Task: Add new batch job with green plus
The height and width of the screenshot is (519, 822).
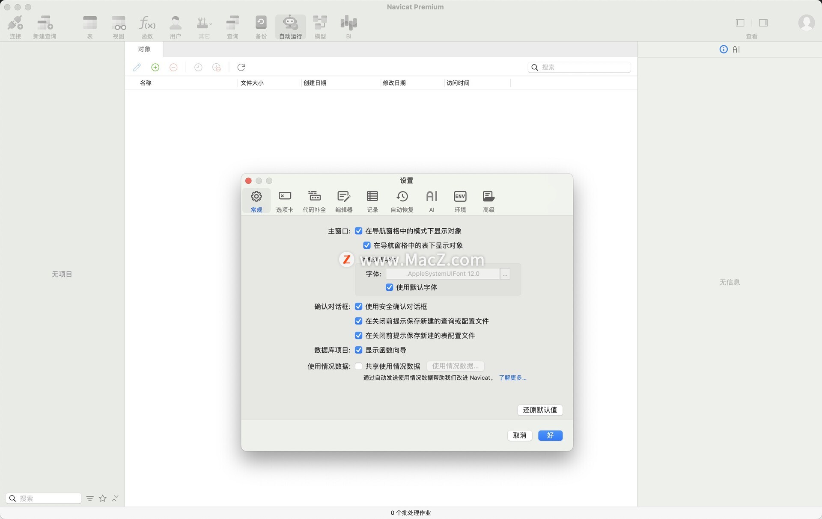Action: pos(155,67)
